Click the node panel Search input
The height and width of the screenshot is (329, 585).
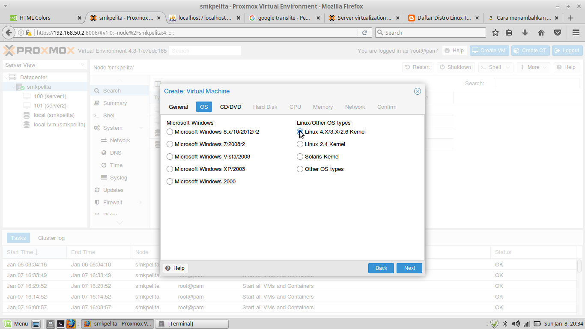pyautogui.click(x=536, y=83)
